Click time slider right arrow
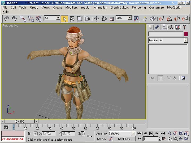191x143 pixels. (x=36, y=121)
